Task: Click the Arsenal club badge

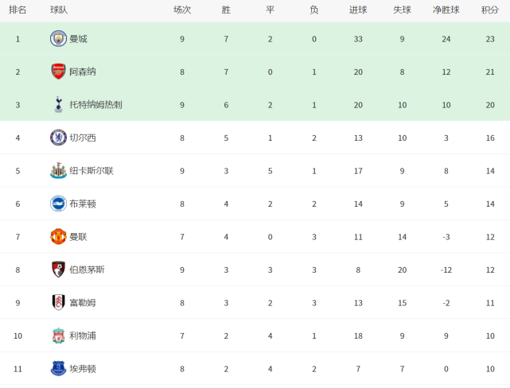Action: pos(58,72)
